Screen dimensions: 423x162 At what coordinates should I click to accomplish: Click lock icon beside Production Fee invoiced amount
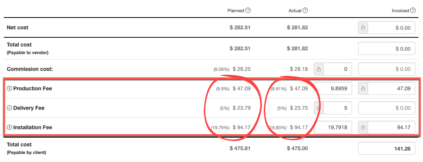(363, 89)
